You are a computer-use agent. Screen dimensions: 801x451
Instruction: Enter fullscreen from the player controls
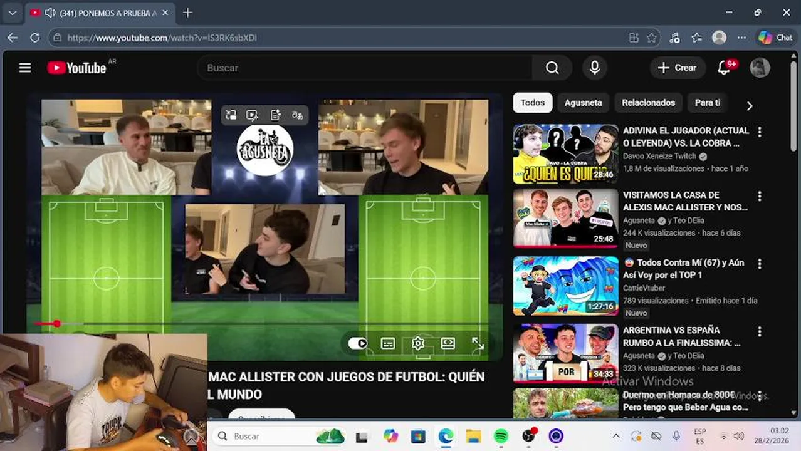pos(478,343)
